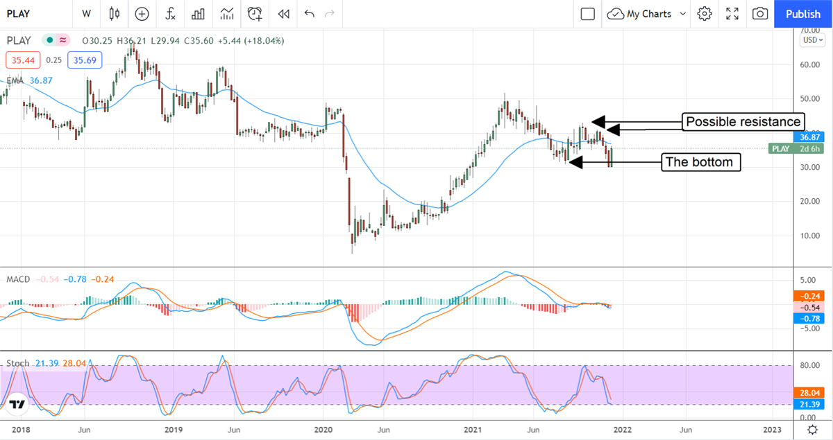Click the orange -0.24 MACD axis tag
Viewport: 833px width, 440px height.
click(809, 296)
